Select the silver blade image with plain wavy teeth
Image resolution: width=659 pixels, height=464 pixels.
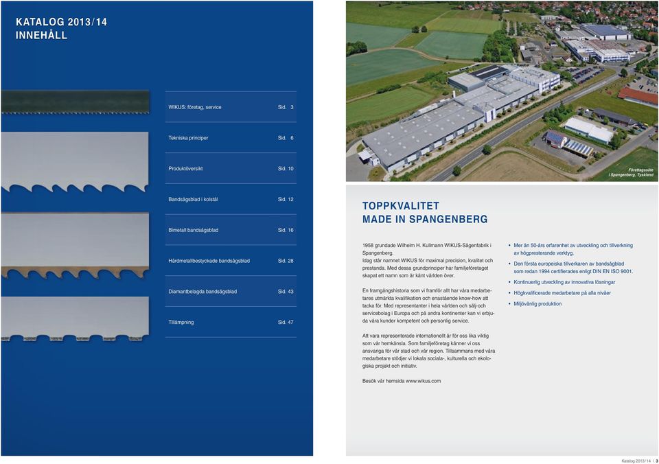[x=75, y=162]
